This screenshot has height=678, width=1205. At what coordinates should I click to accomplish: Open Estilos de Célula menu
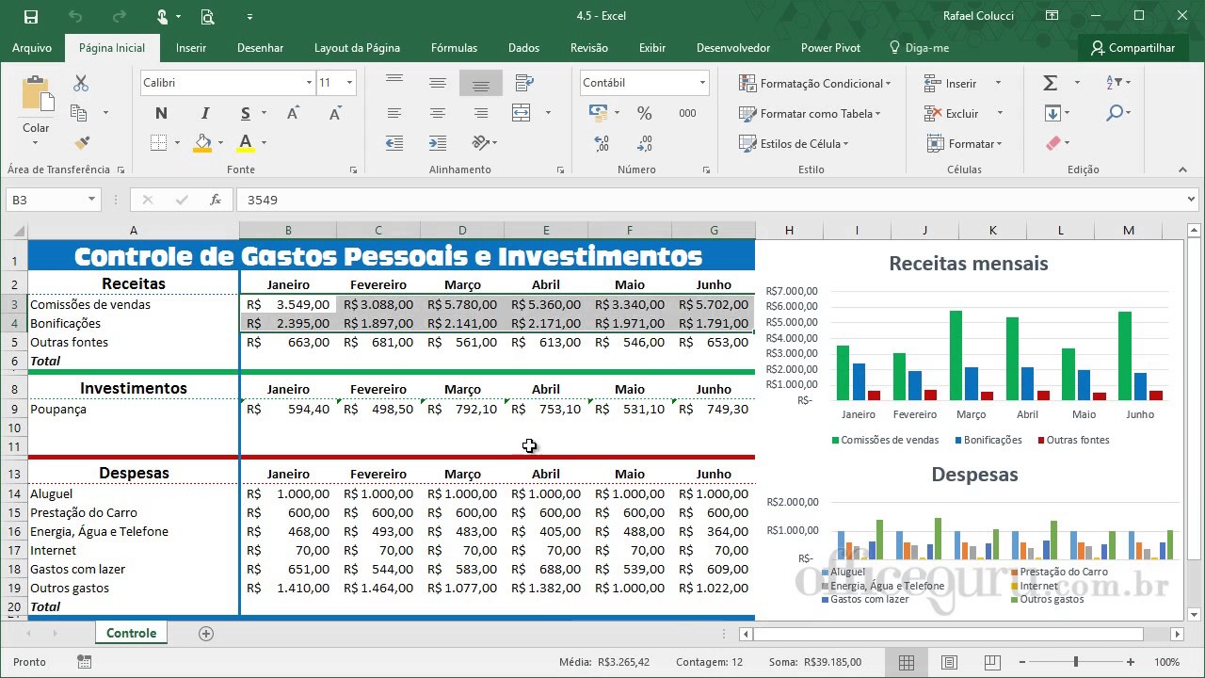tap(794, 143)
